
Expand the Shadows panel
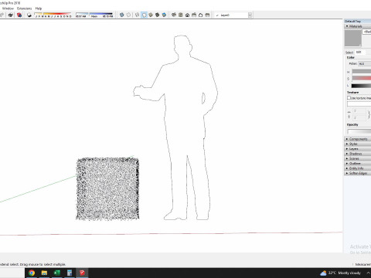(x=358, y=154)
